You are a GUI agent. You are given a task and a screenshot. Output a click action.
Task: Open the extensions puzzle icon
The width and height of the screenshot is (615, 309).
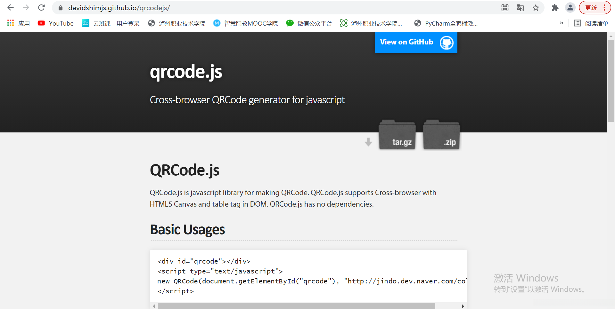(555, 8)
